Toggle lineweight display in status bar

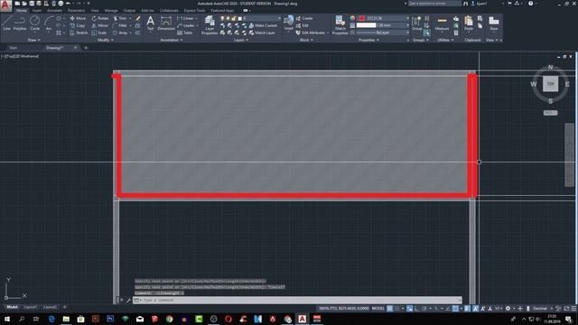(x=467, y=309)
